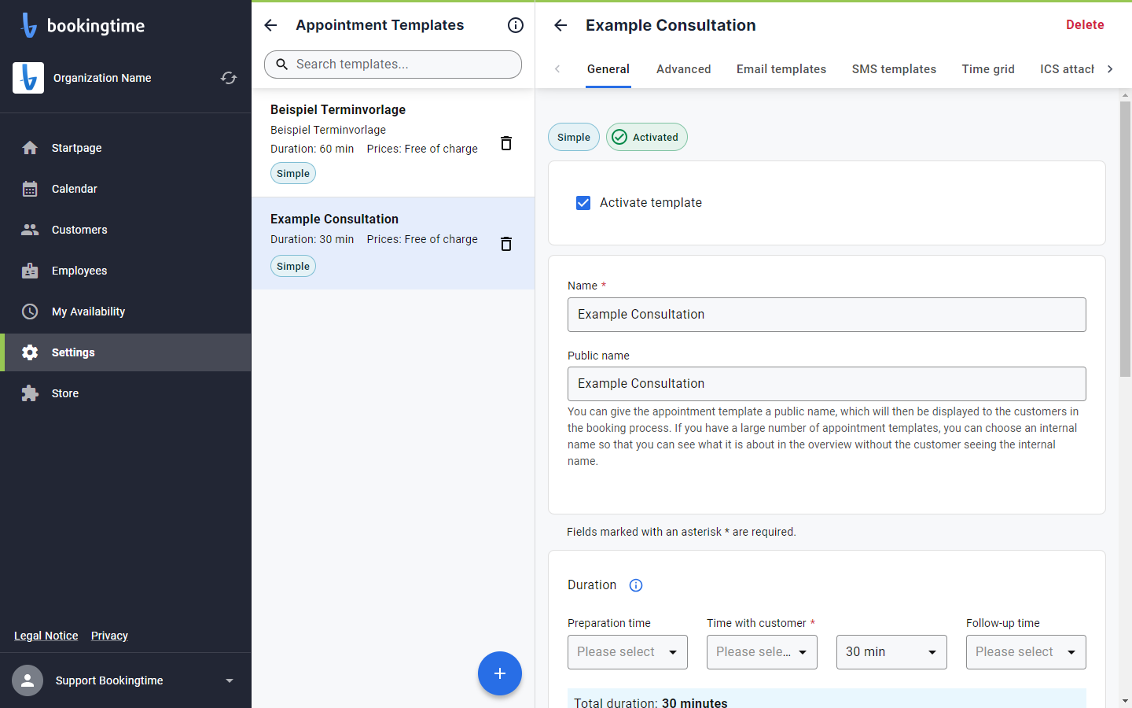Open the Store puzzle item
1132x708 pixels.
pyautogui.click(x=126, y=393)
